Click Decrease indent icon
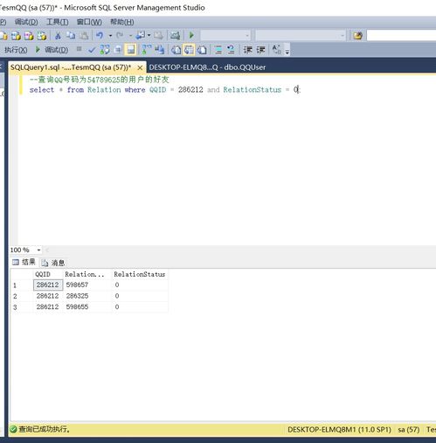 248,50
